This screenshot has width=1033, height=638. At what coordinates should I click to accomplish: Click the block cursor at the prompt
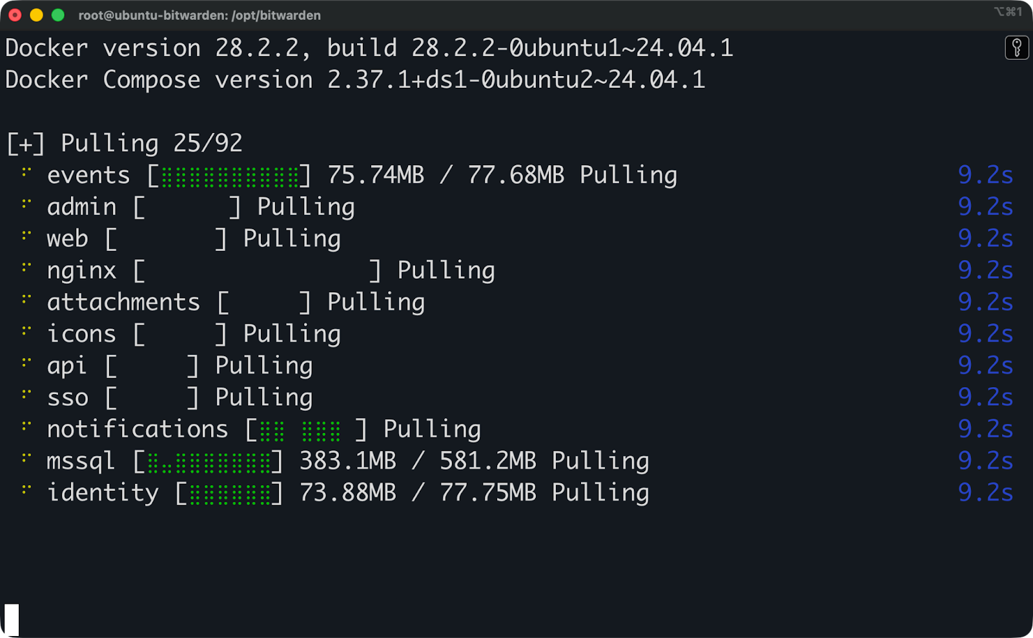(x=11, y=621)
